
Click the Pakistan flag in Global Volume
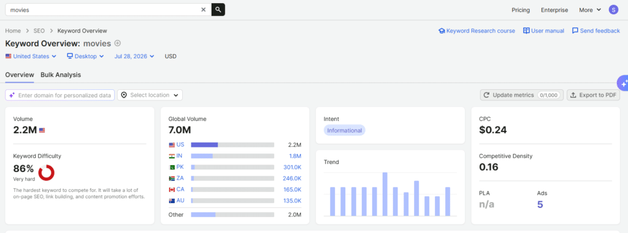(x=172, y=167)
